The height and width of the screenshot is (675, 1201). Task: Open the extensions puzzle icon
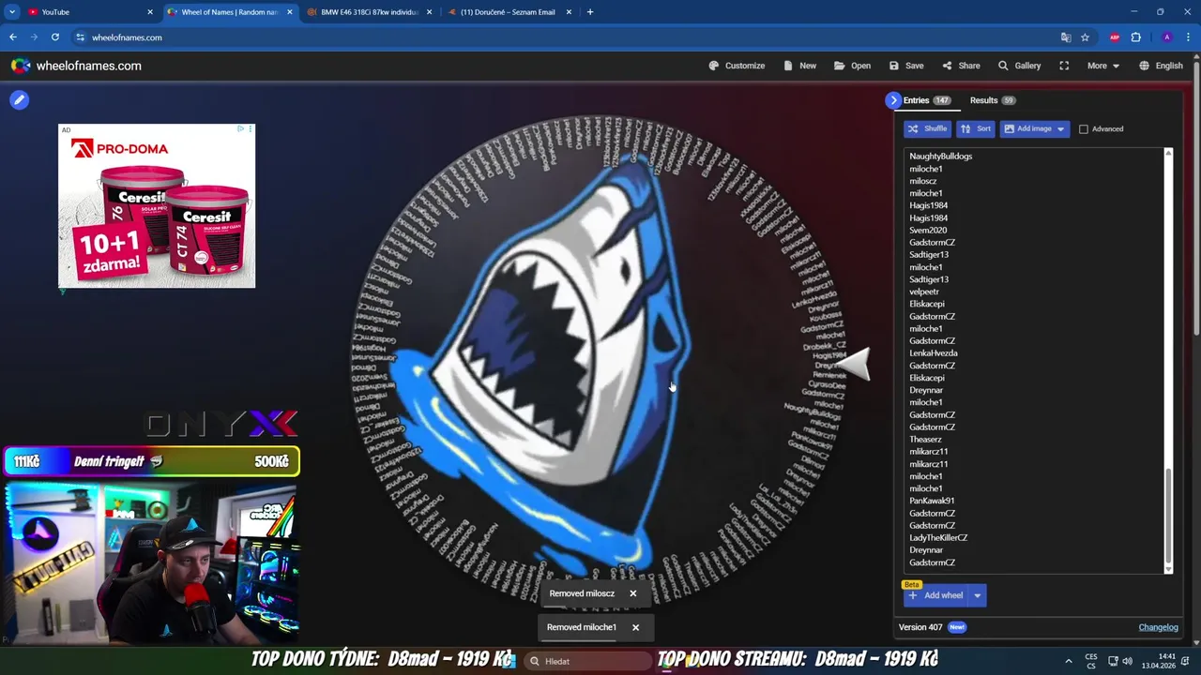pyautogui.click(x=1135, y=37)
